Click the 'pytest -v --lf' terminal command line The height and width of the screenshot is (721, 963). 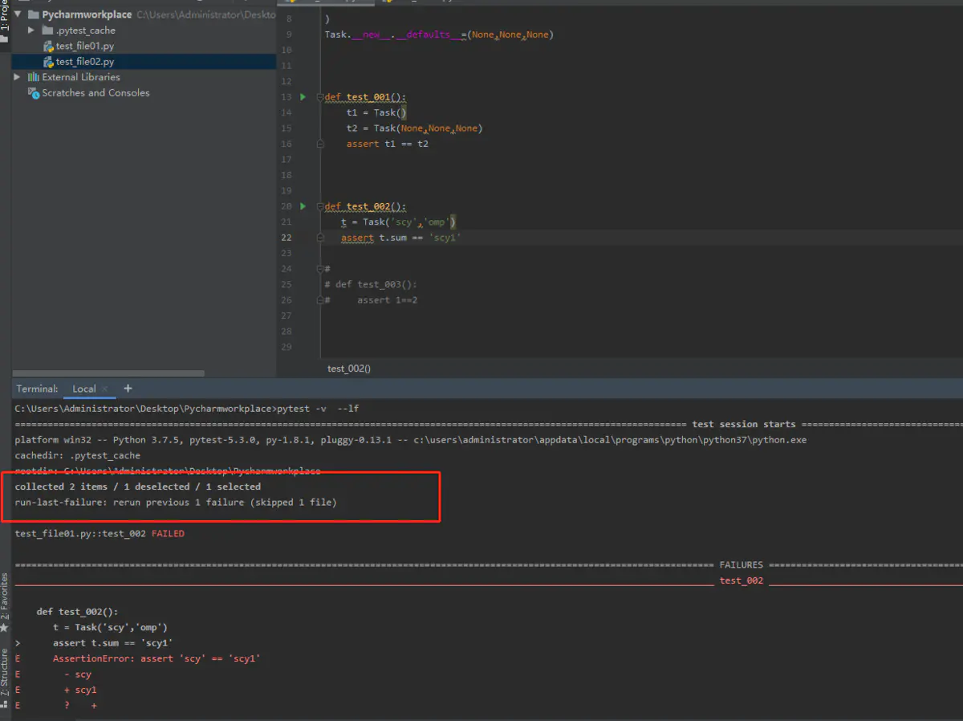187,409
